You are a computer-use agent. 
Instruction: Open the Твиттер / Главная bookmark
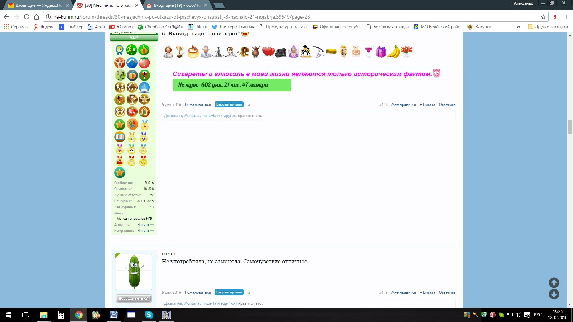click(x=233, y=27)
